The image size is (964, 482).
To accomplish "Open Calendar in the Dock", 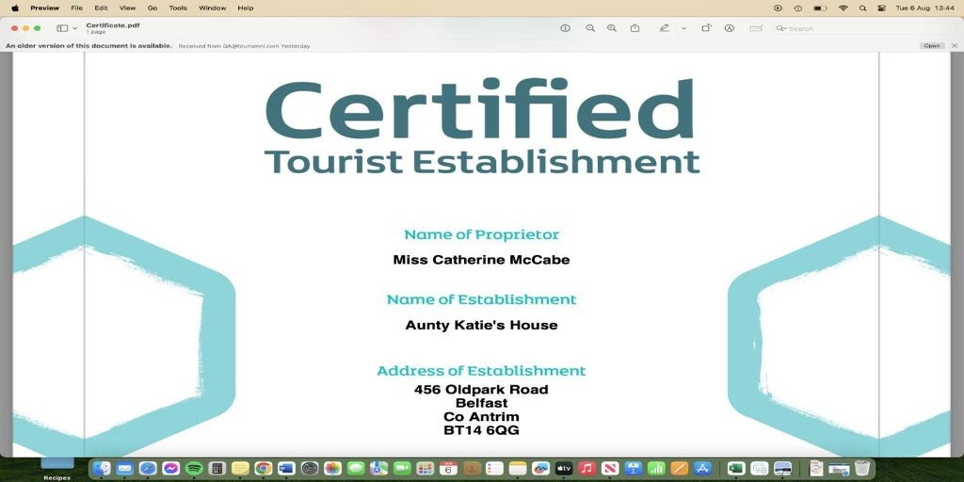I will pos(448,469).
